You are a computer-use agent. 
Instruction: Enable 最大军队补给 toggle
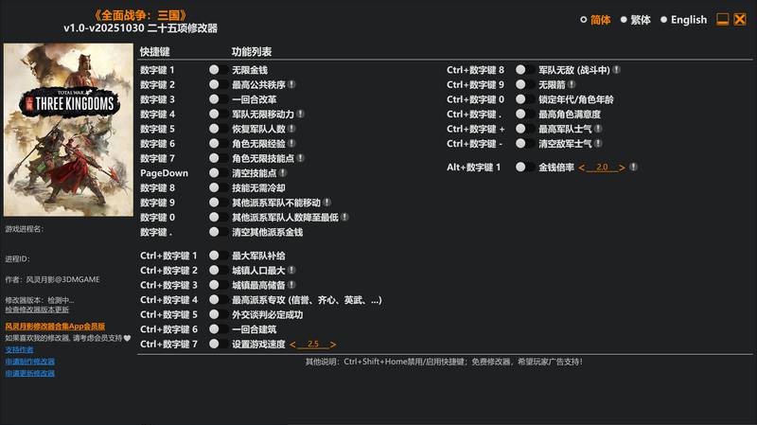[x=219, y=256]
